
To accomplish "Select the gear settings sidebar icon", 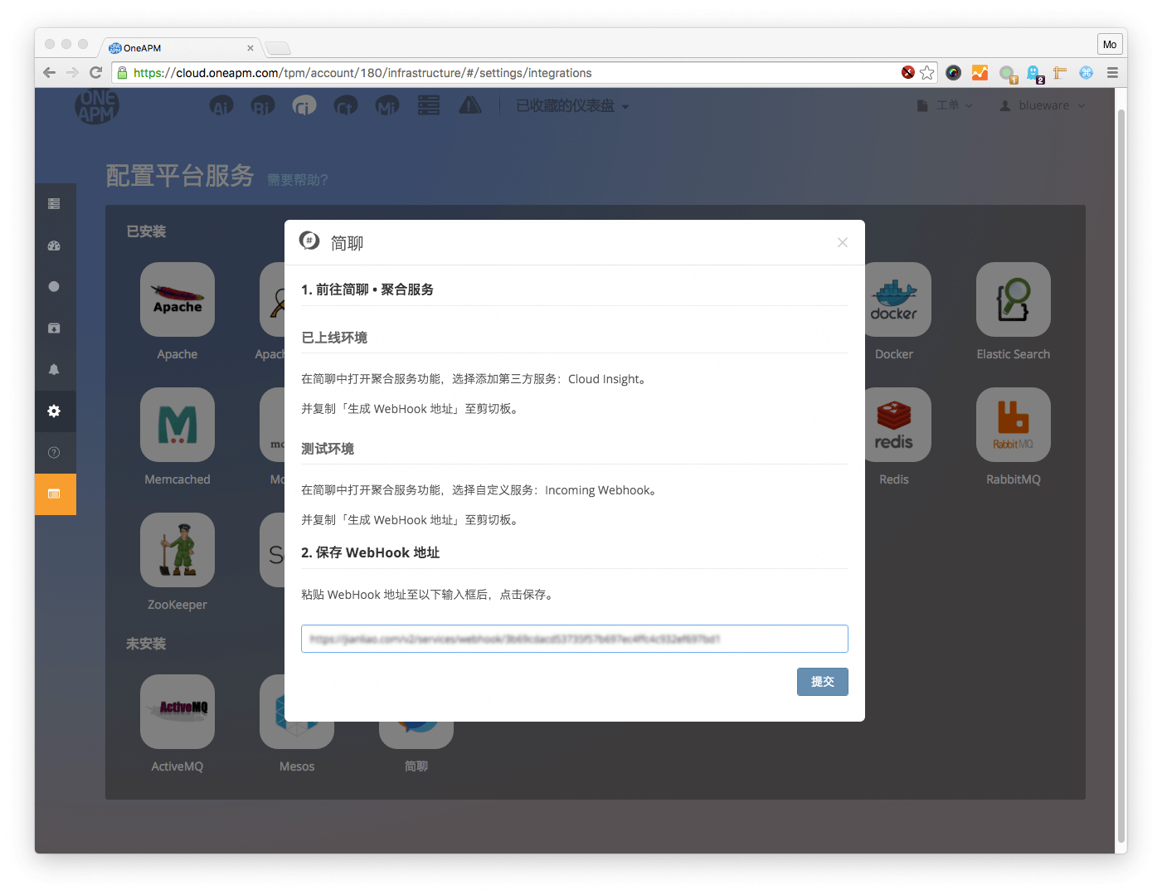I will click(54, 411).
